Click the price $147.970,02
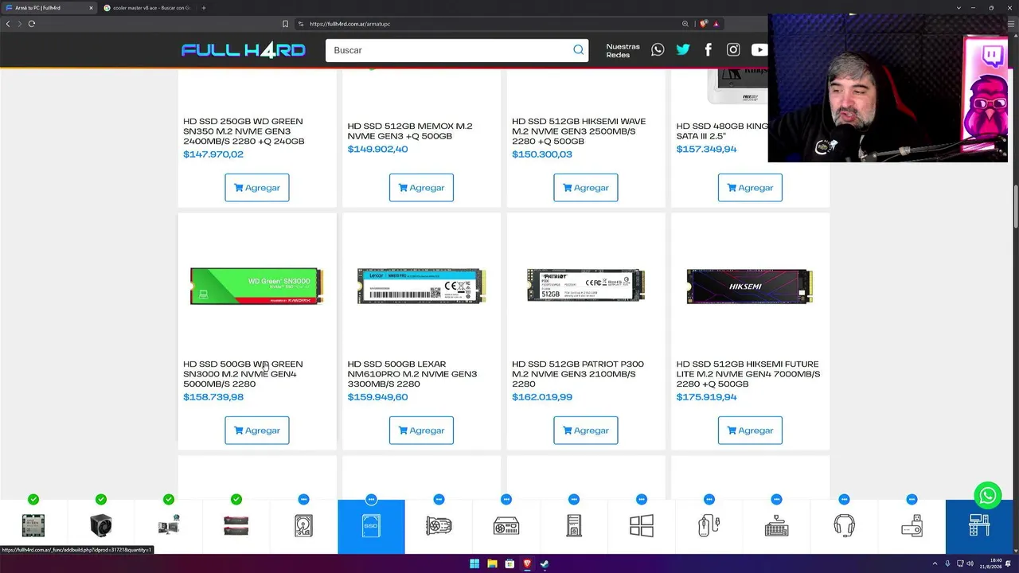Screen dimensions: 1019x573 [x=213, y=154]
